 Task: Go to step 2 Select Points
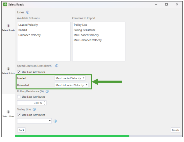[x=8, y=71]
